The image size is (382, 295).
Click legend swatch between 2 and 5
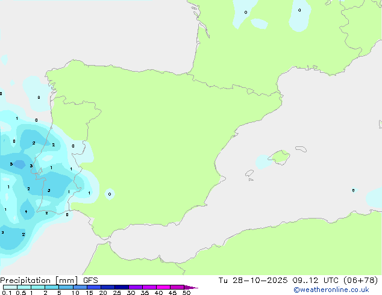52,287
